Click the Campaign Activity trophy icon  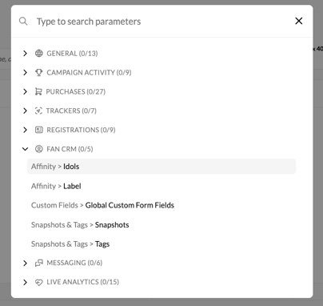[x=39, y=72]
